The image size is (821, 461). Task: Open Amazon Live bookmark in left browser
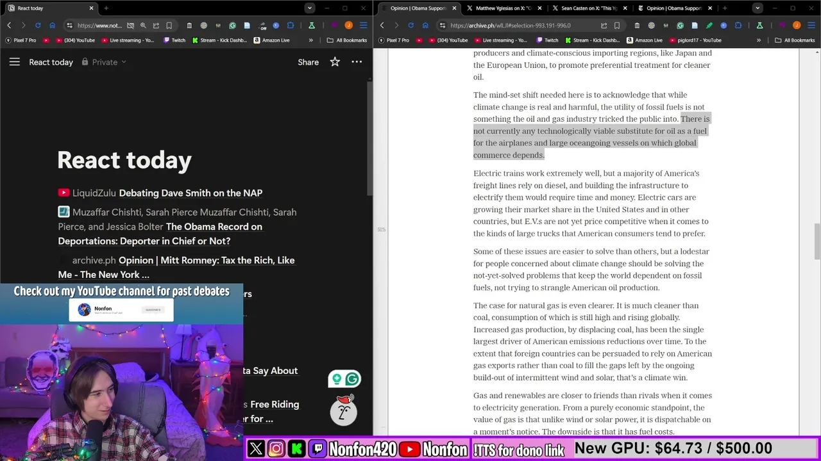271,40
